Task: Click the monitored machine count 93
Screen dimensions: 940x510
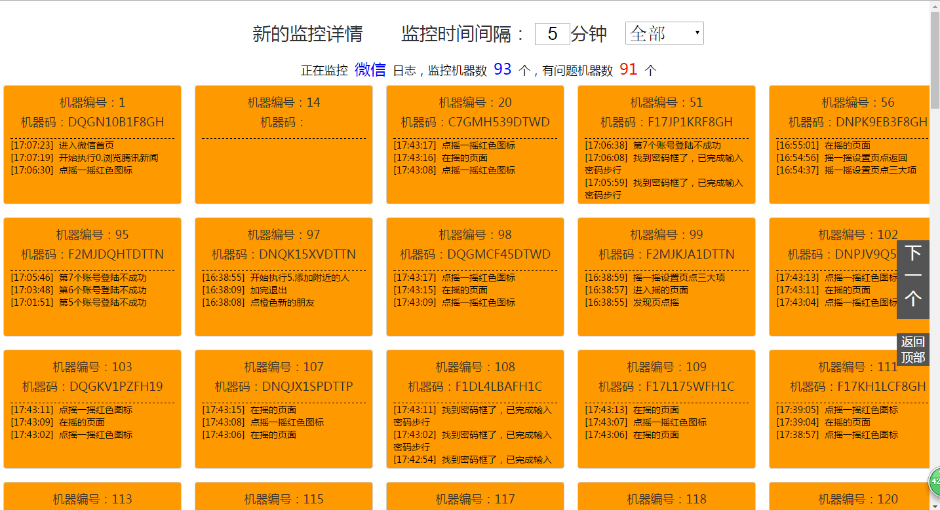Action: point(503,69)
